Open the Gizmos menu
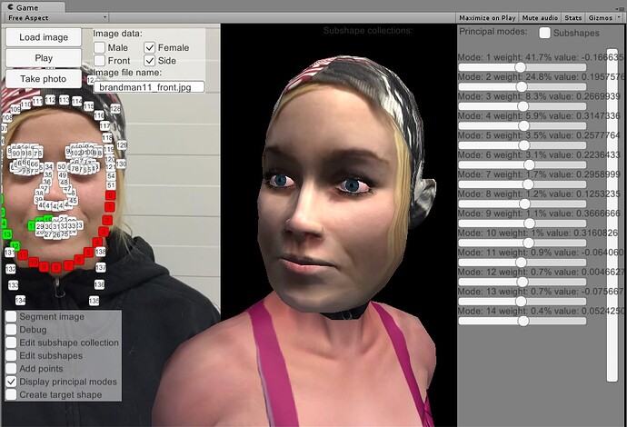Screen dimensions: 627x427 (601, 17)
